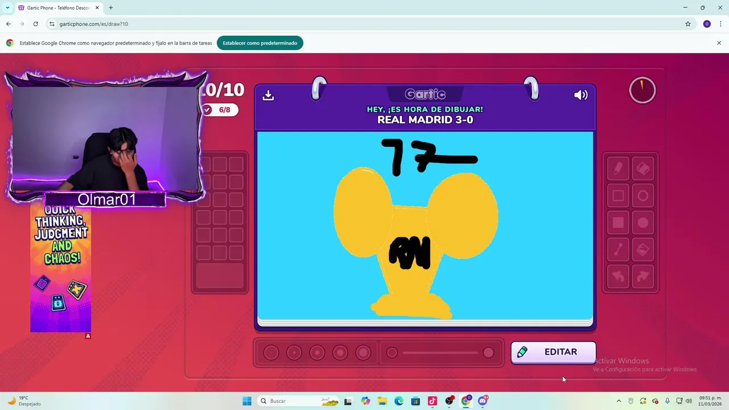This screenshot has height=410, width=729.
Task: Reload the Gartic Phone page
Action: (x=35, y=24)
